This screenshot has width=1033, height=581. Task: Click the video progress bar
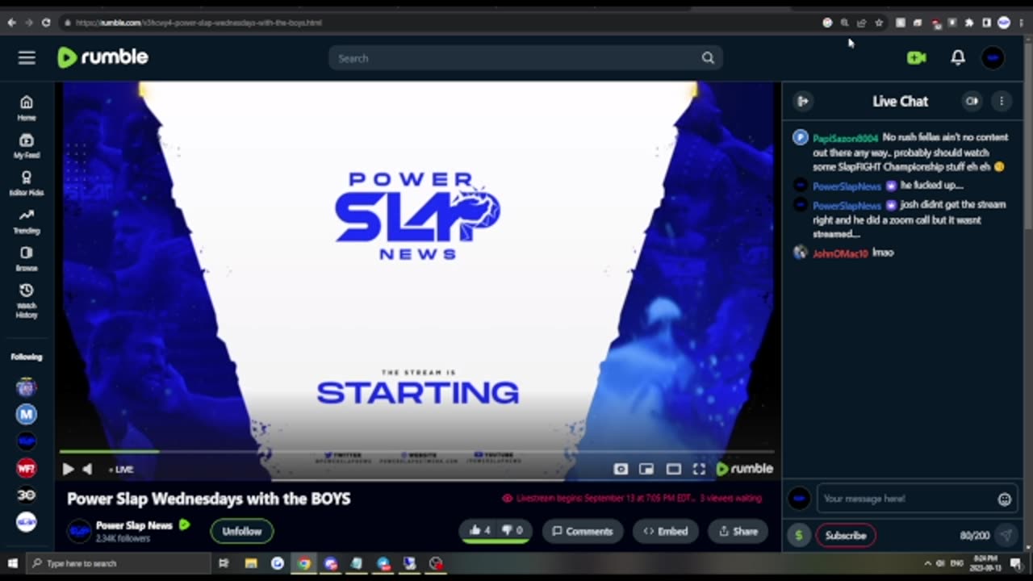pos(417,452)
